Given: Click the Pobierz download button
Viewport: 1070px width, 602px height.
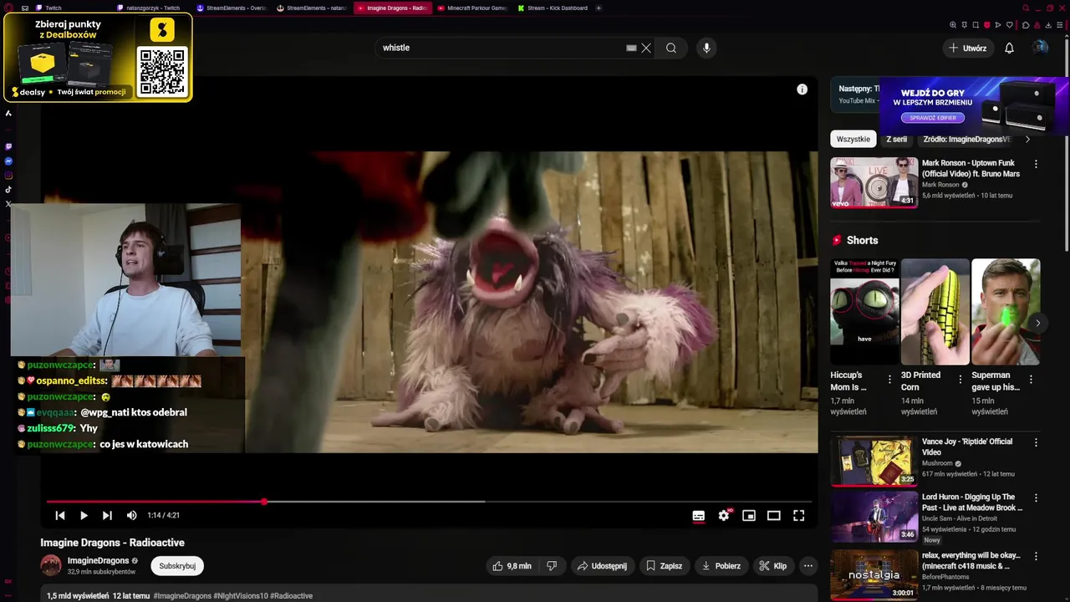Looking at the screenshot, I should point(721,566).
